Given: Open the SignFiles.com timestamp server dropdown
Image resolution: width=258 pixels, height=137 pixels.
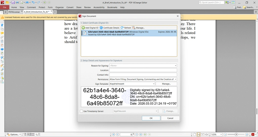Looking at the screenshot, I should pos(156,111).
